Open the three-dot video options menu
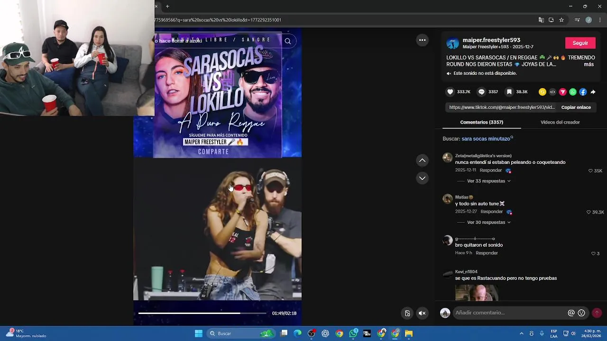Image resolution: width=607 pixels, height=341 pixels. (422, 40)
